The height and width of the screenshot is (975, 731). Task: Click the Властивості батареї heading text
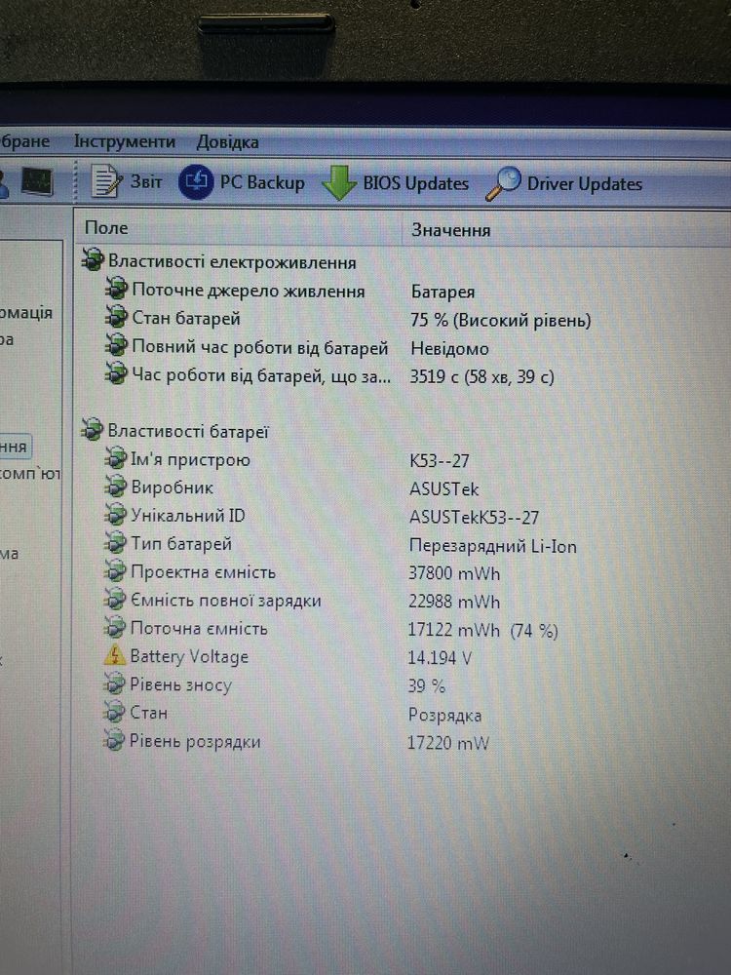click(x=188, y=432)
